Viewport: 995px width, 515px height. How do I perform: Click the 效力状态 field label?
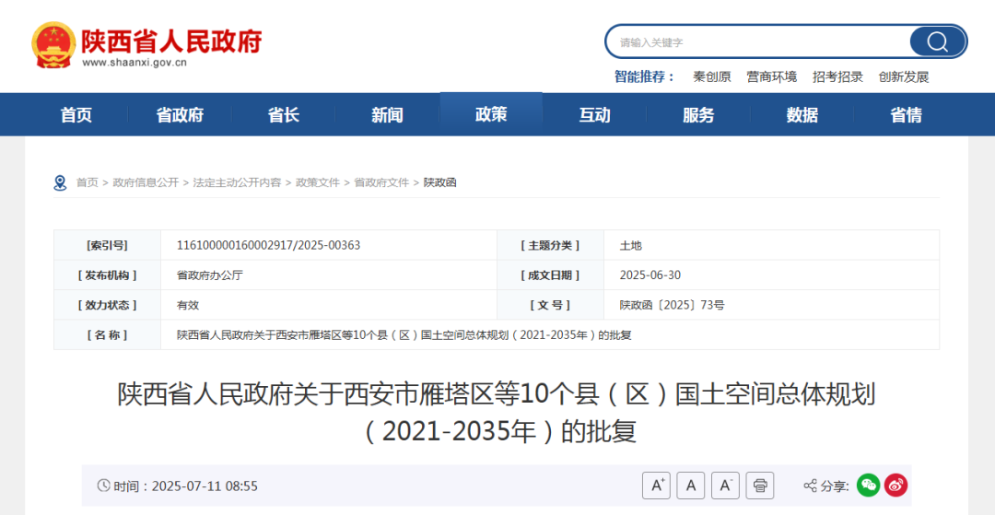point(107,305)
